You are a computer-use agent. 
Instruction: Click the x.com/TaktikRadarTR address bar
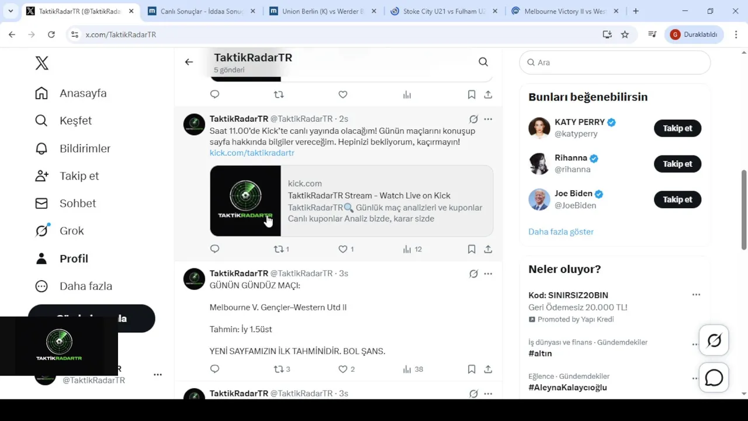(x=339, y=34)
